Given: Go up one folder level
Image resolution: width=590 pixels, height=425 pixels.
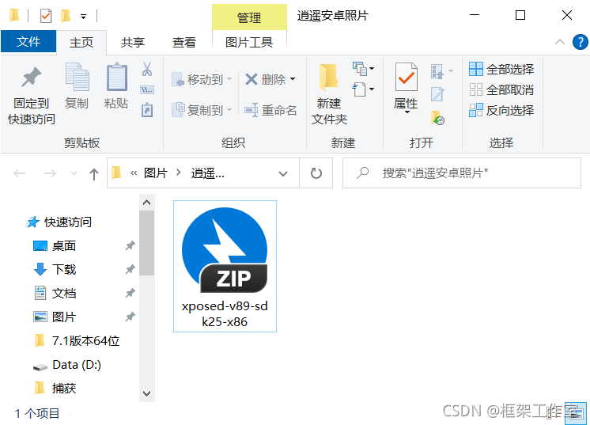Looking at the screenshot, I should 94,173.
